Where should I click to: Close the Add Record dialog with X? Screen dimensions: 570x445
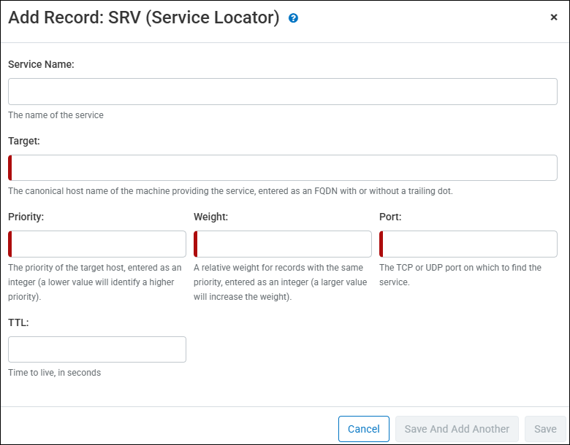[x=553, y=18]
